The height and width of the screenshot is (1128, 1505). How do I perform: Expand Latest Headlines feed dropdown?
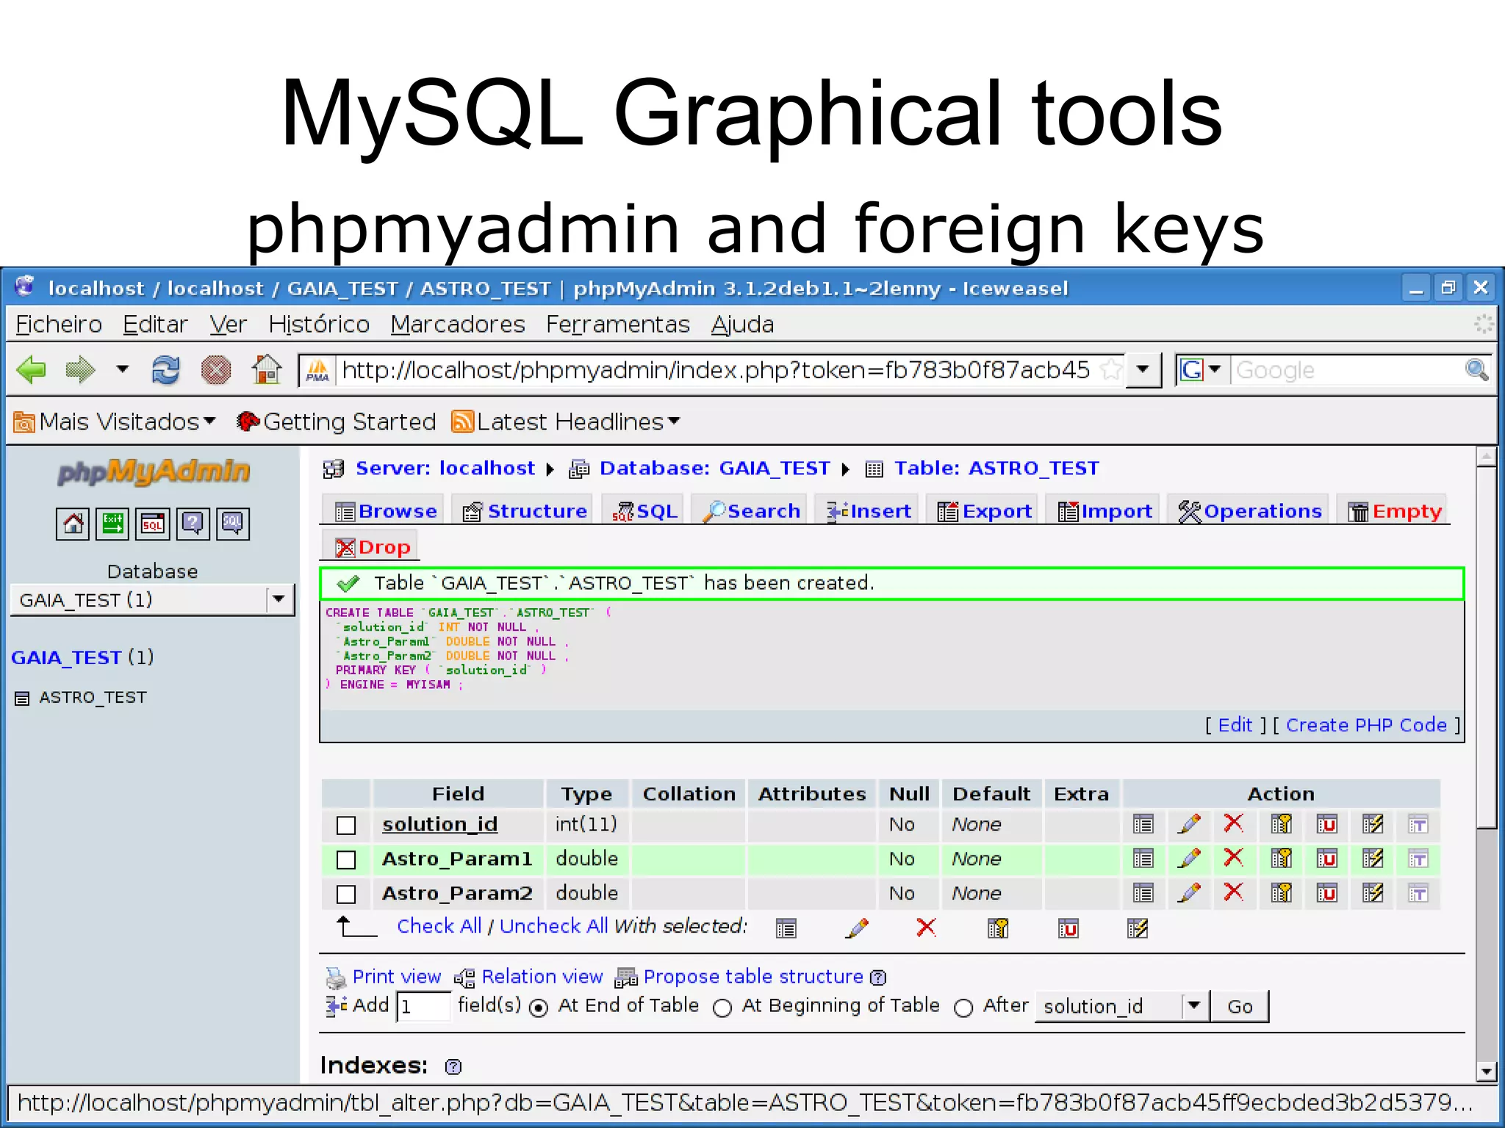coord(566,422)
